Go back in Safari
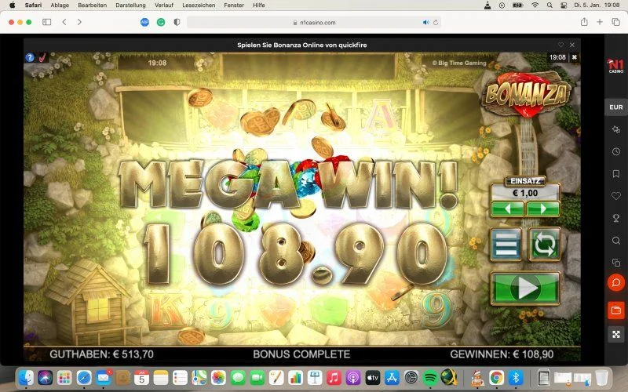The height and width of the screenshot is (392, 628). [x=64, y=23]
